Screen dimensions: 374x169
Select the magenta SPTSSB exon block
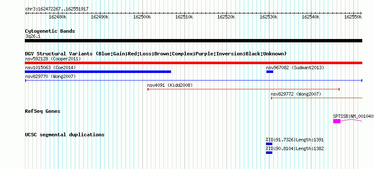click(337, 121)
